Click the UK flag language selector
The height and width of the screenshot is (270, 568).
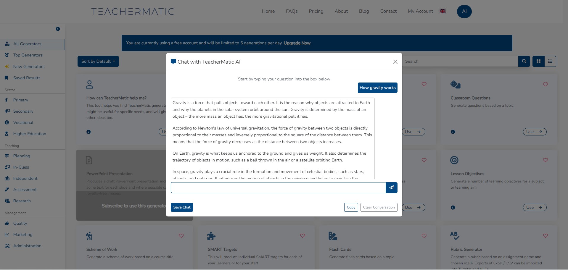coord(443,11)
